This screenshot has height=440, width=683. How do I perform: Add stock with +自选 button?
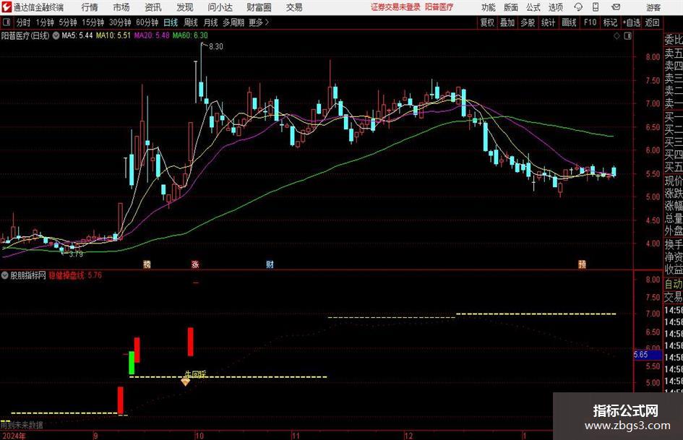pyautogui.click(x=632, y=22)
